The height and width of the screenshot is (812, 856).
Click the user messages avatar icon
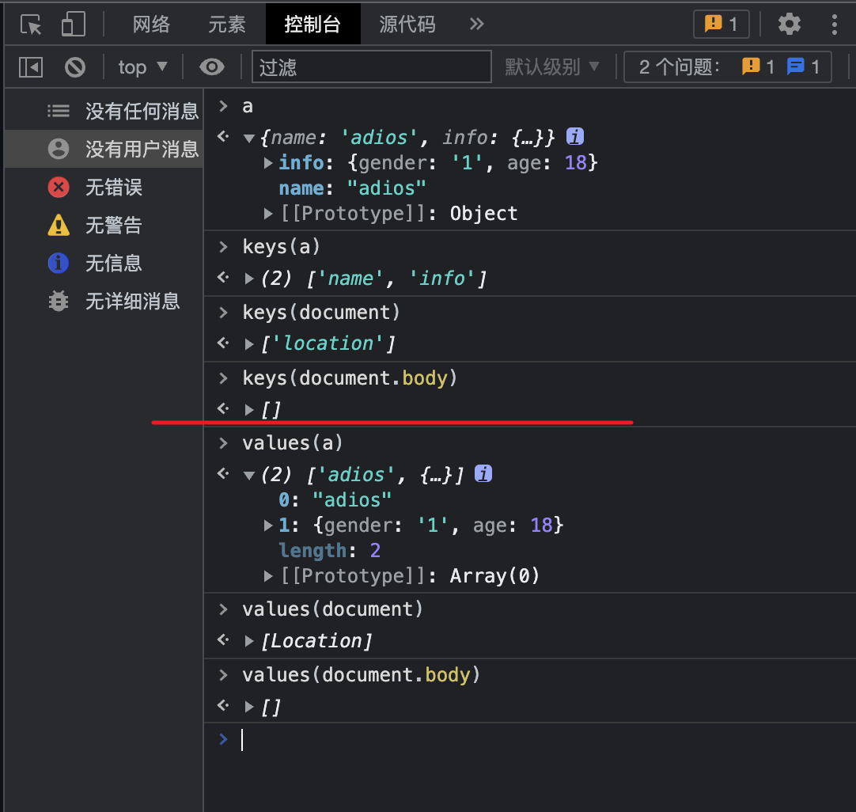pyautogui.click(x=59, y=149)
